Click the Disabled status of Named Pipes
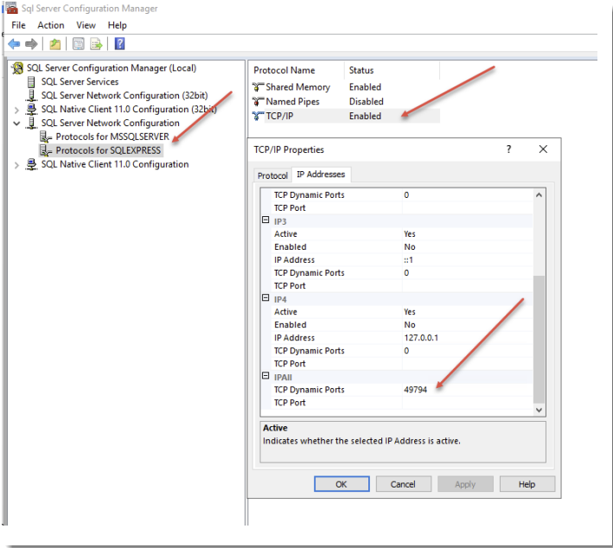Viewport: 613px width, 548px height. 367,102
